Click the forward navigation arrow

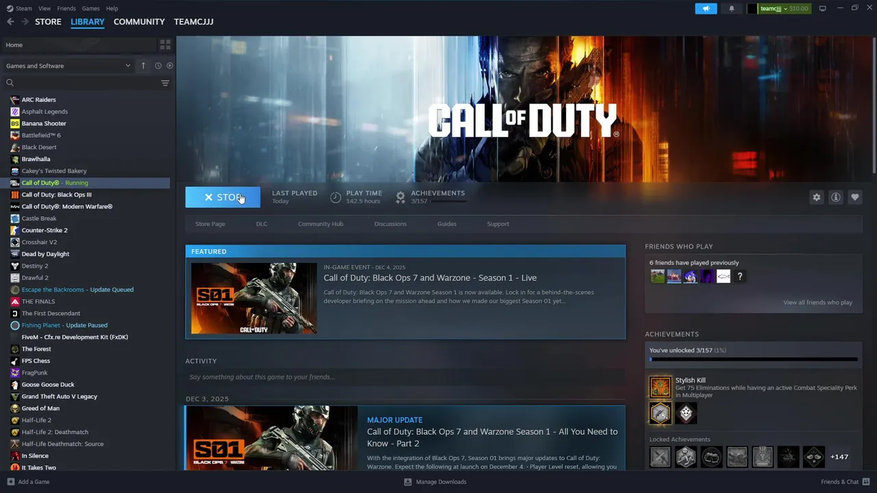click(x=25, y=22)
